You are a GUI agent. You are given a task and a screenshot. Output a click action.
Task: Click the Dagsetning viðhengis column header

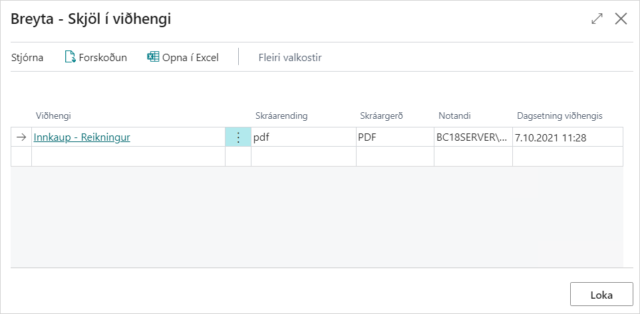[560, 116]
